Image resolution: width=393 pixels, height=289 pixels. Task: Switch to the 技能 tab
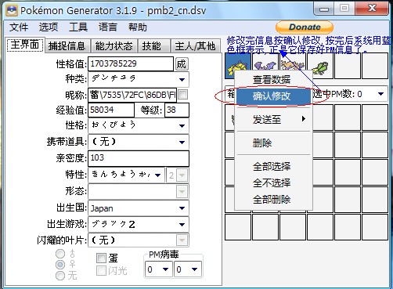pyautogui.click(x=153, y=46)
